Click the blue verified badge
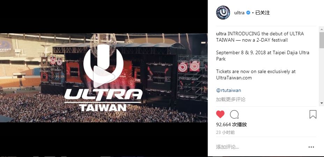This screenshot has width=324, height=157. pyautogui.click(x=248, y=13)
